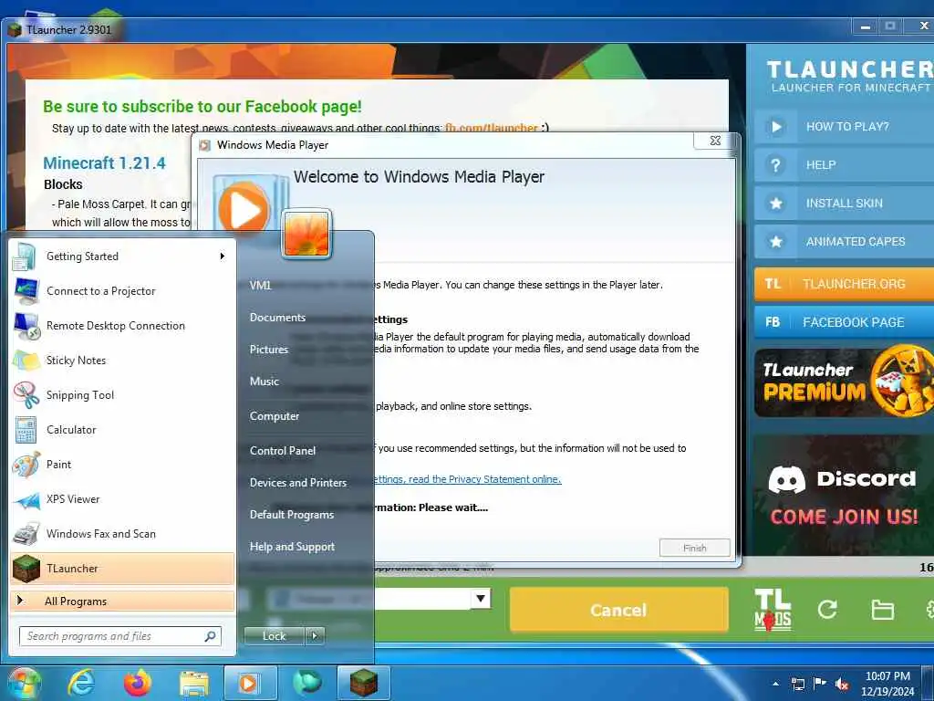The height and width of the screenshot is (701, 934).
Task: Launch TLauncher from Start menu list
Action: pos(122,568)
